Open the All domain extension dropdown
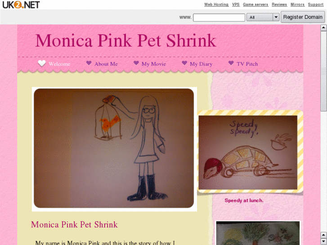 pyautogui.click(x=263, y=17)
